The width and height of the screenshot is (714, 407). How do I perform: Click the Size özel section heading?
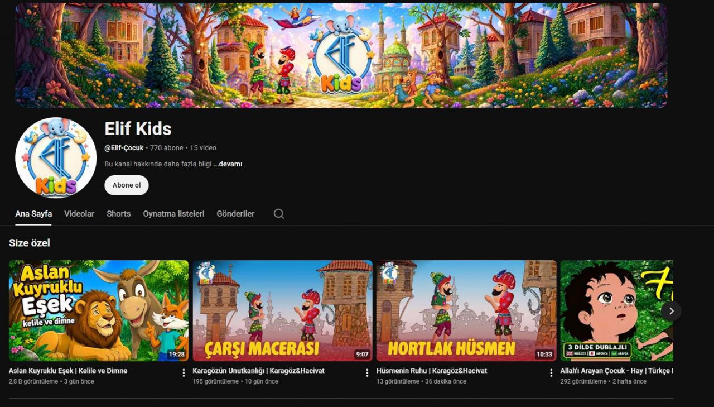[x=30, y=243]
